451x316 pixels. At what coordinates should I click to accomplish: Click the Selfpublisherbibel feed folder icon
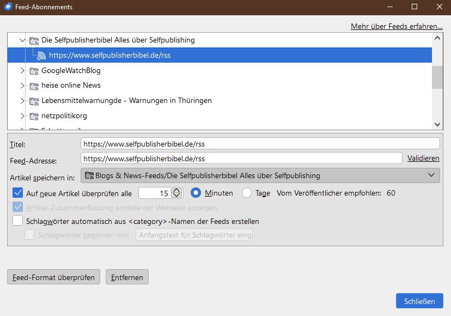(x=34, y=40)
